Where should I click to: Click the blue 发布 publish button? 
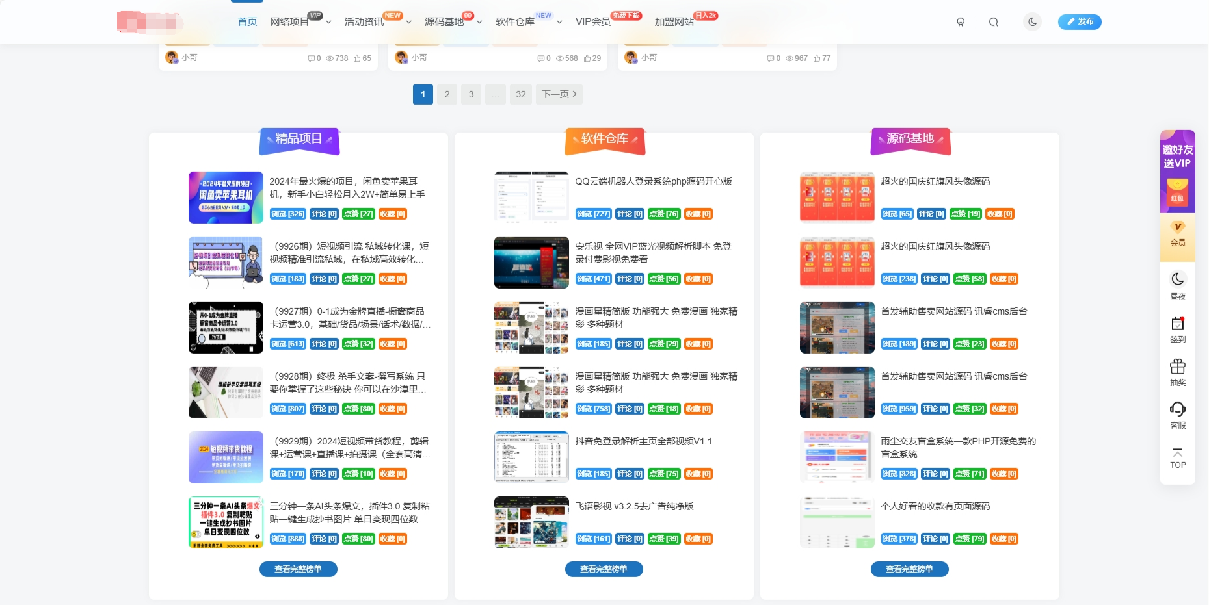tap(1080, 21)
